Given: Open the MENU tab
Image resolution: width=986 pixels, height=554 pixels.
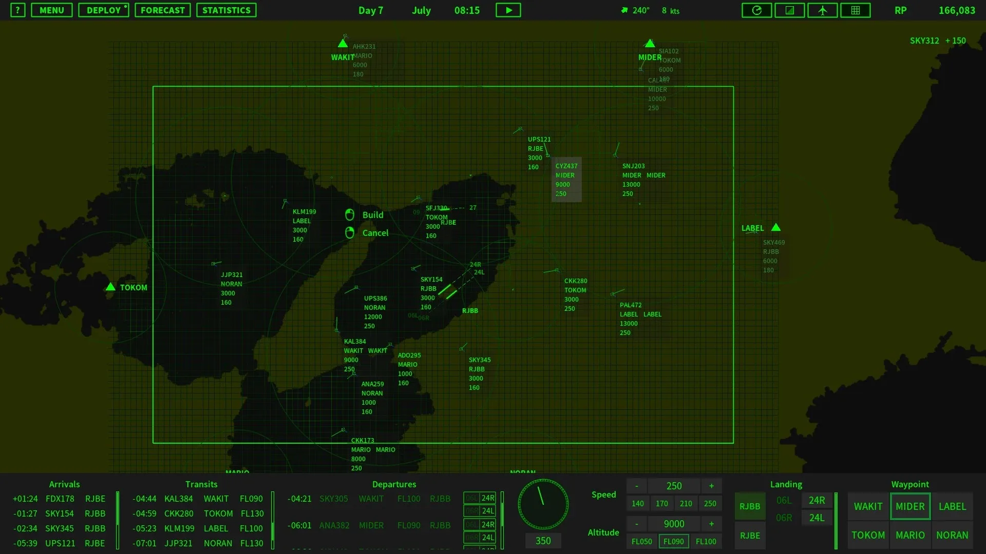Looking at the screenshot, I should (x=51, y=10).
